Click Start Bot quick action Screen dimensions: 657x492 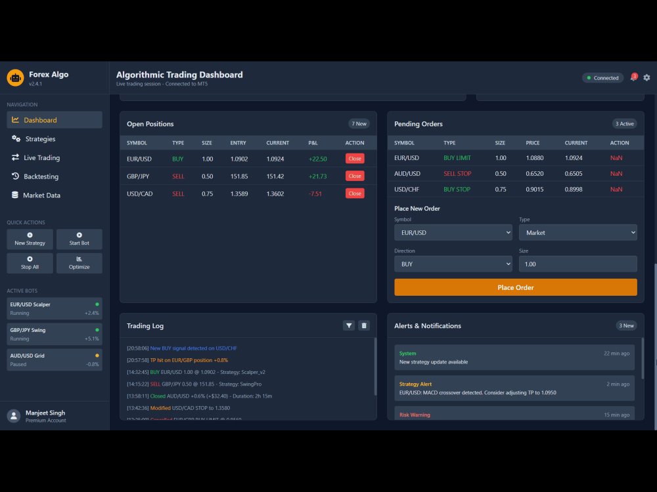click(x=79, y=239)
